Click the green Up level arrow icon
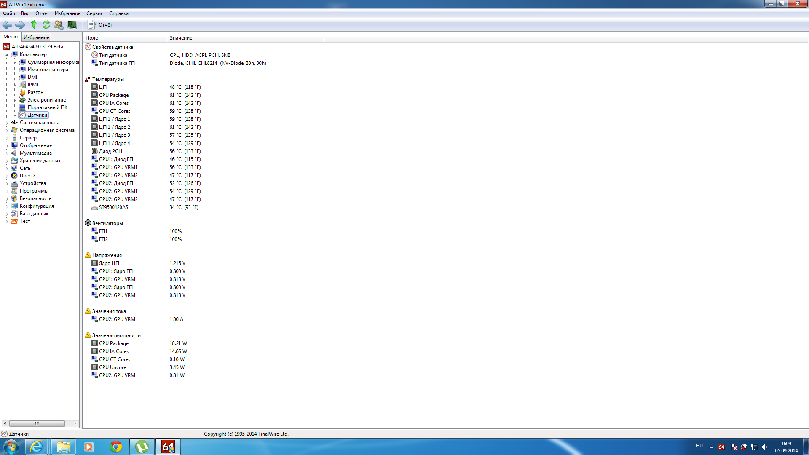Screen dimensions: 809x455 tap(34, 25)
